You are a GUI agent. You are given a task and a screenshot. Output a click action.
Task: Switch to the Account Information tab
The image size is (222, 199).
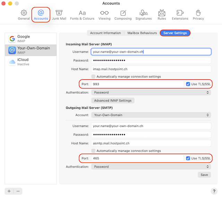(105, 33)
